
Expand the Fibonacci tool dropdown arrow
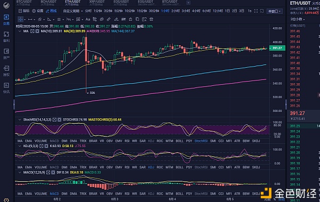click(73, 20)
